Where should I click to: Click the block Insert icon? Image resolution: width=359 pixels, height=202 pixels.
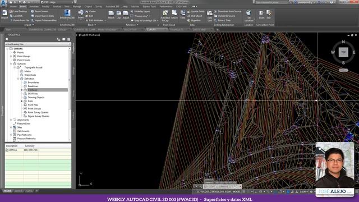click(x=81, y=12)
